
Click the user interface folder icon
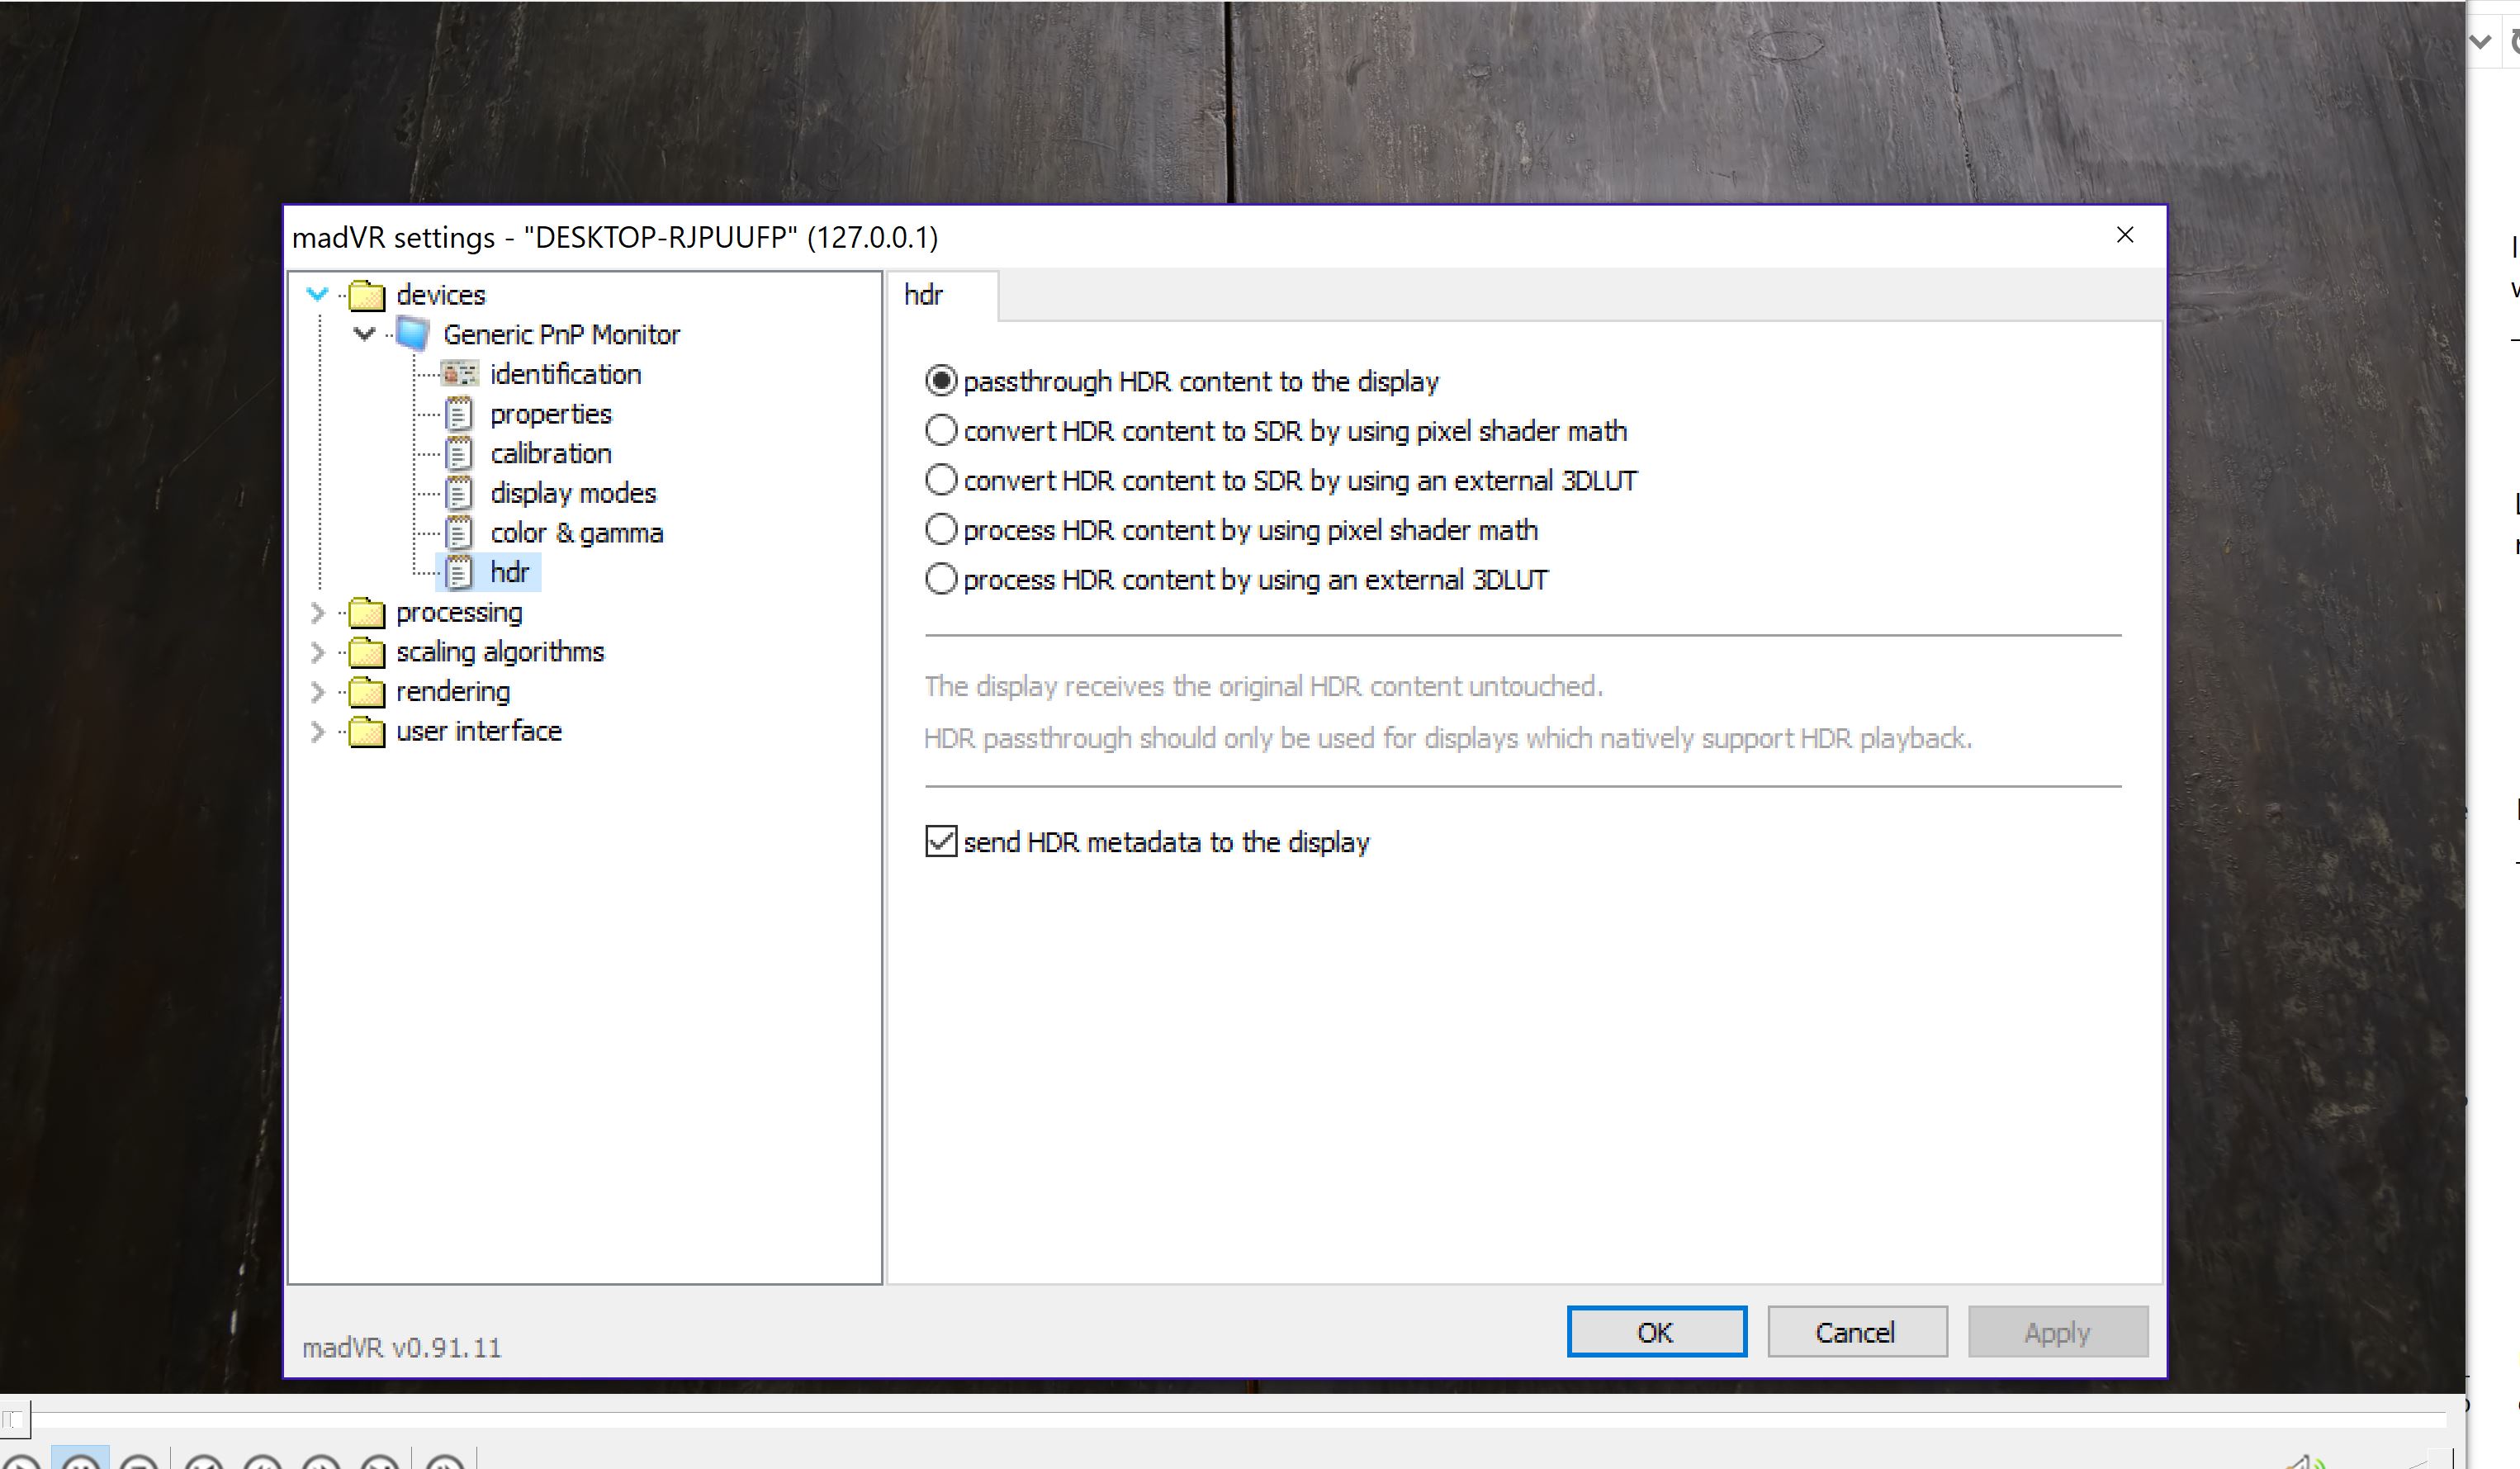pyautogui.click(x=367, y=732)
